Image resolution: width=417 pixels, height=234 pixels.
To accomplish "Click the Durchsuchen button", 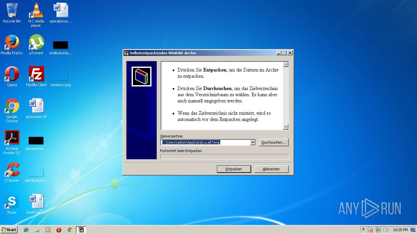I will tap(274, 142).
